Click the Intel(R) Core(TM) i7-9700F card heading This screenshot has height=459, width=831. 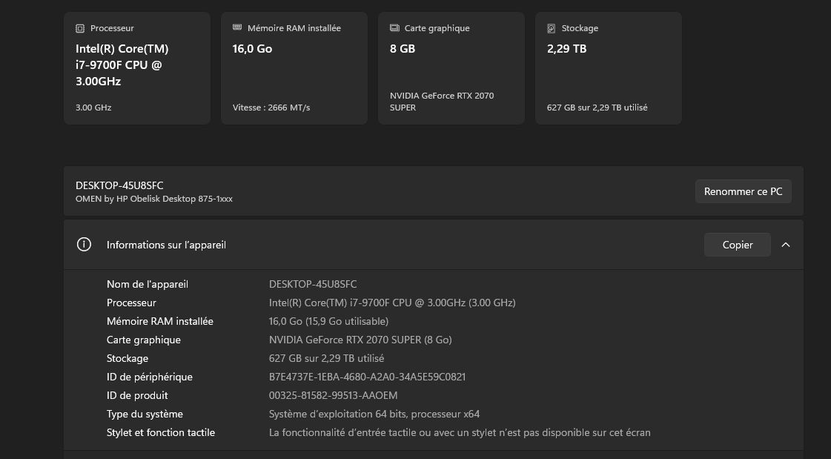[x=122, y=65]
